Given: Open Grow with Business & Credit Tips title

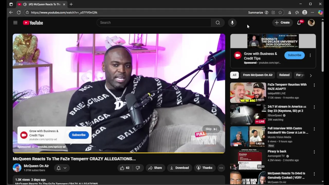Looking at the screenshot, I should tap(260, 56).
